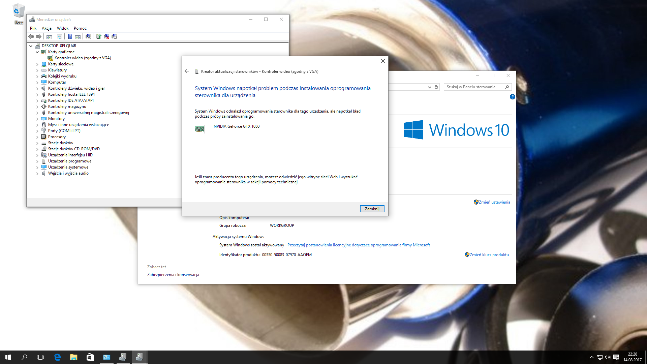Close the driver update wizard with X
Screen dimensions: 647x364
[383, 61]
